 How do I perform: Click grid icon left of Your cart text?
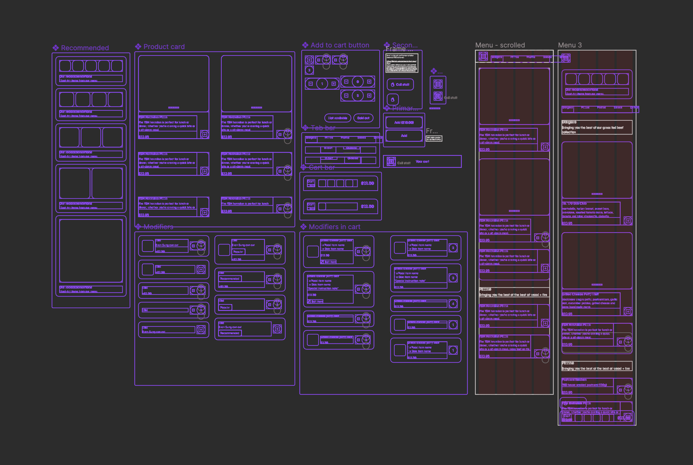pos(391,161)
